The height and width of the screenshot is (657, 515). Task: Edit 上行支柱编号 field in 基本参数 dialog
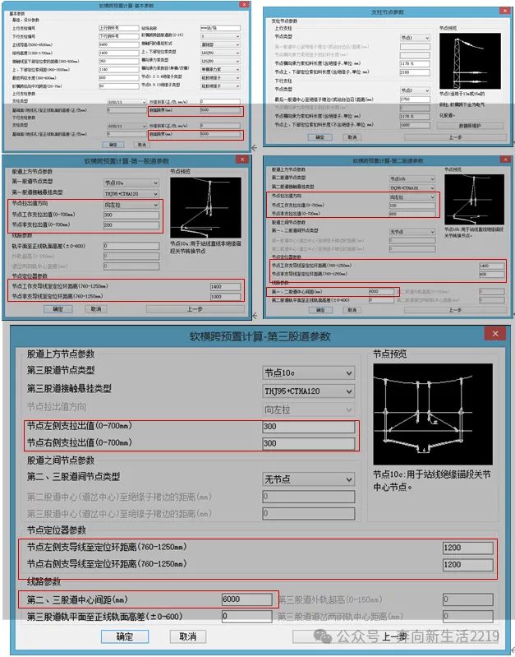pos(119,28)
